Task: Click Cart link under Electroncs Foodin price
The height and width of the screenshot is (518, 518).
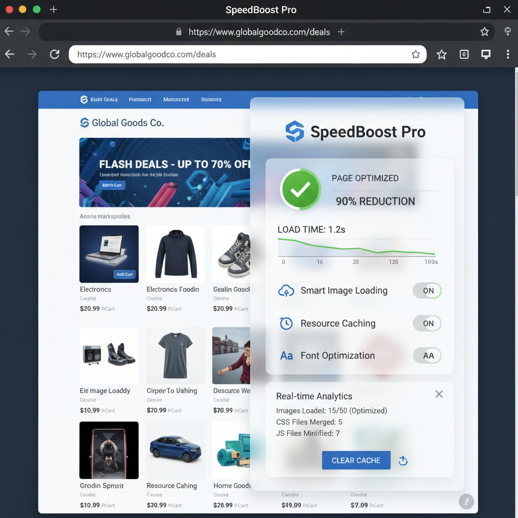Action: [175, 309]
